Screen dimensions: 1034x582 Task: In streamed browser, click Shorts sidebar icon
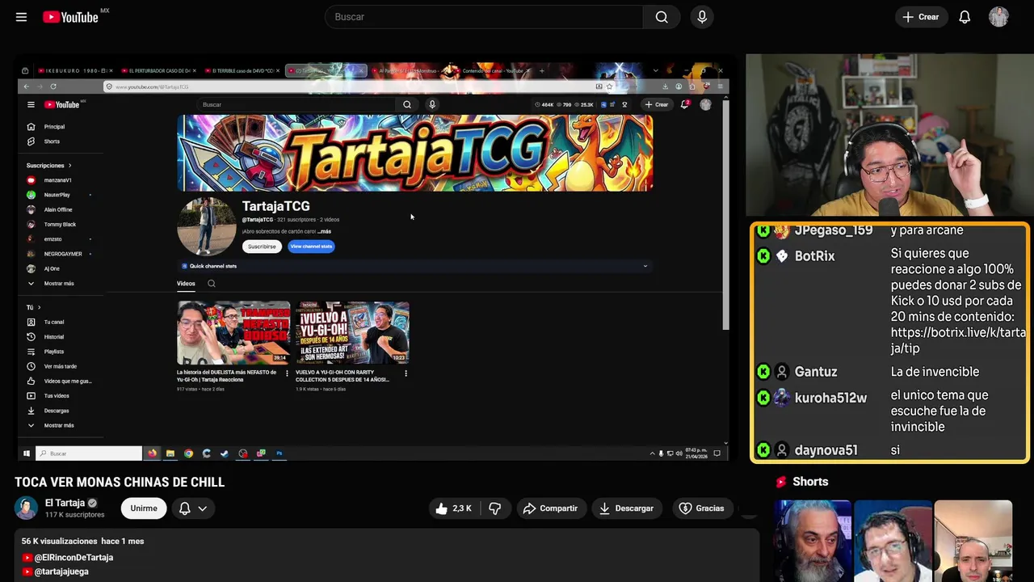[31, 141]
